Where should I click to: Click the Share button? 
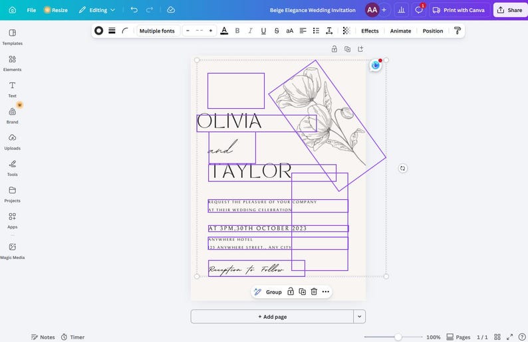(x=510, y=10)
